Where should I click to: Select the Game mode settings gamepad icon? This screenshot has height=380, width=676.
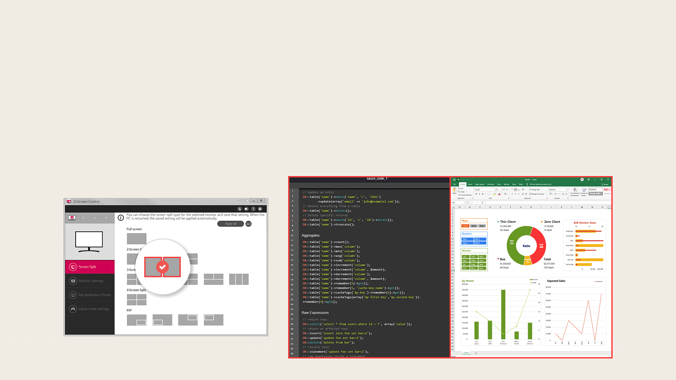point(73,309)
